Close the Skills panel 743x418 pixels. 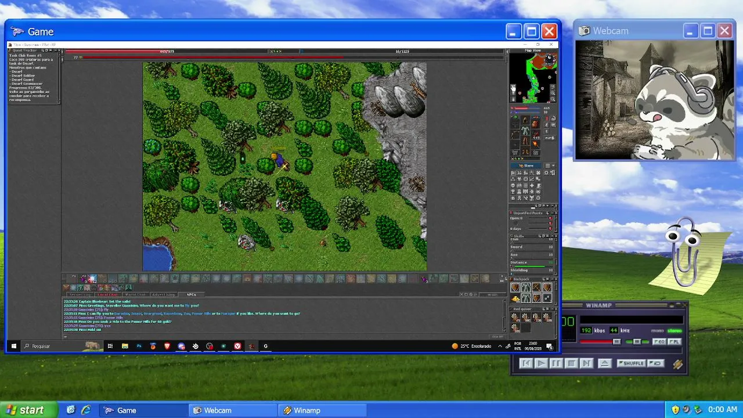point(555,236)
